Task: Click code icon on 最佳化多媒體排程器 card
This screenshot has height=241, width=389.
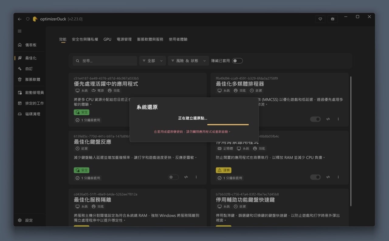Action: (x=328, y=119)
